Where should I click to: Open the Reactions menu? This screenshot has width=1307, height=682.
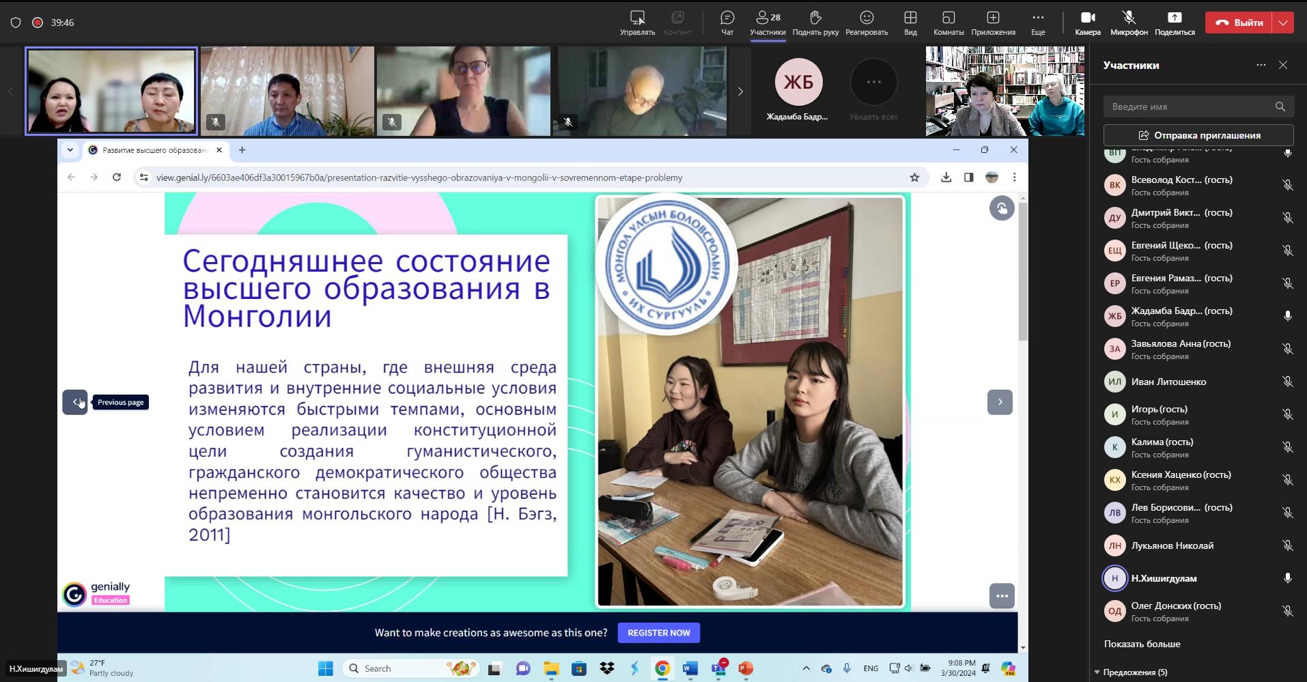867,23
